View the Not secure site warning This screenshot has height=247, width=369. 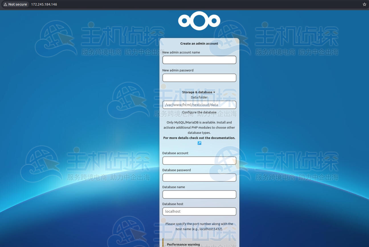pos(15,4)
